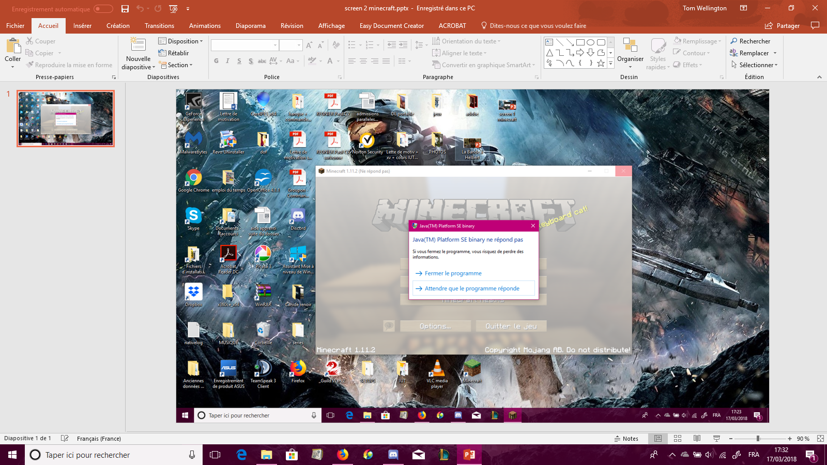Open the comments pane icon beside Partager
Screen dimensions: 827x465
coord(815,25)
